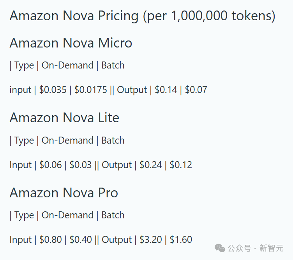293x260 pixels.
Task: Click the Nova Pro output price $3.20
Action: 151,240
